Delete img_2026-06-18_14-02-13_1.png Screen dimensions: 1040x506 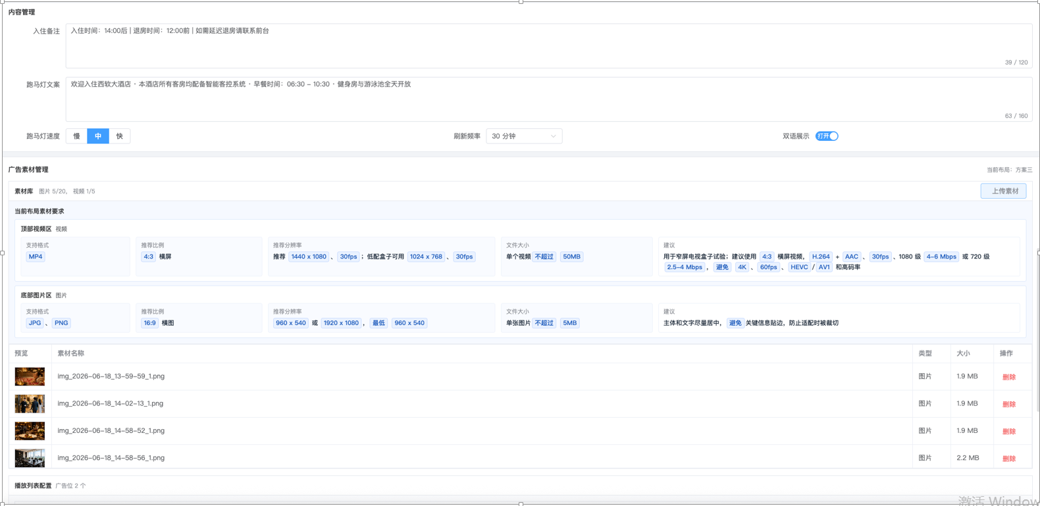click(1008, 404)
